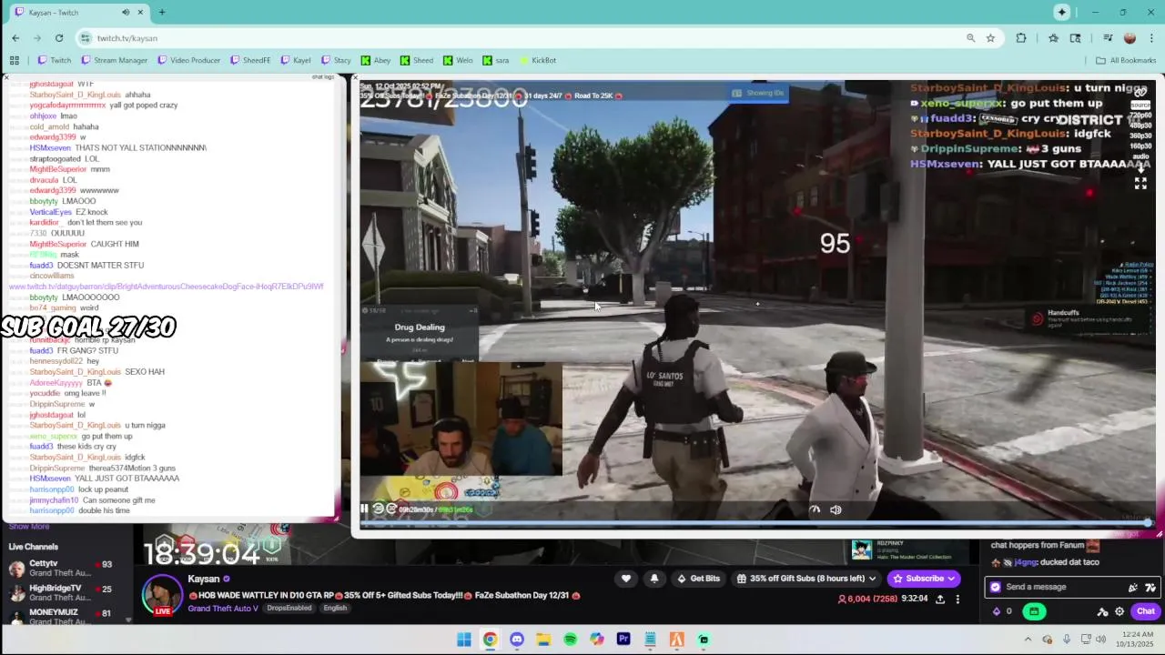Mute the popout player volume icon
Viewport: 1165px width, 655px height.
836,509
